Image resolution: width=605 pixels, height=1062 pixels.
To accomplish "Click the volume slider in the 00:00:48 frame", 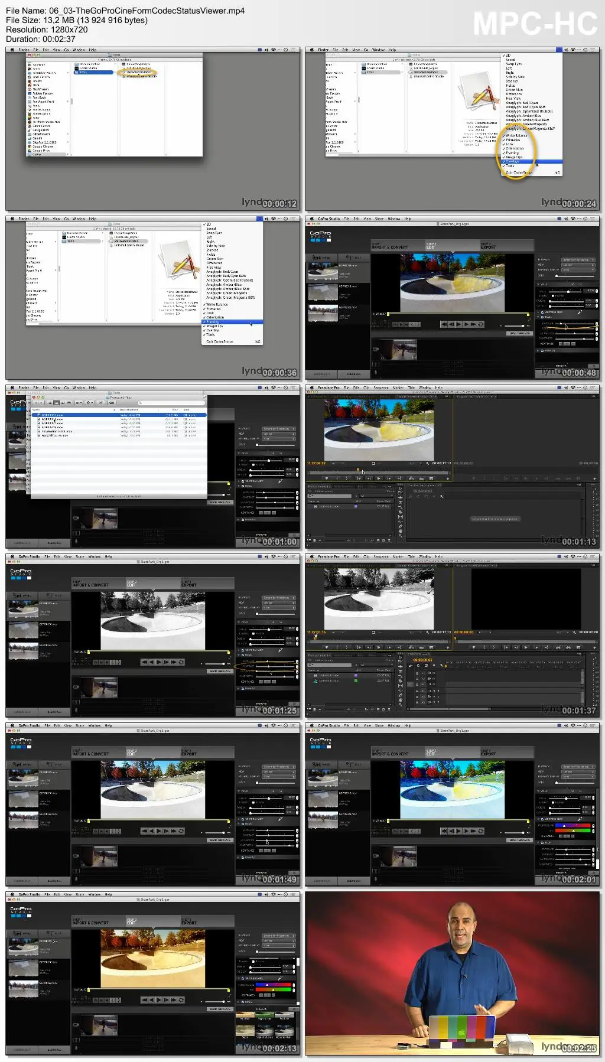I will 515,326.
